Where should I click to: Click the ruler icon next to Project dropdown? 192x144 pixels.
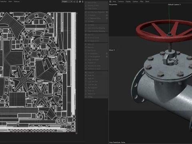coord(74,2)
